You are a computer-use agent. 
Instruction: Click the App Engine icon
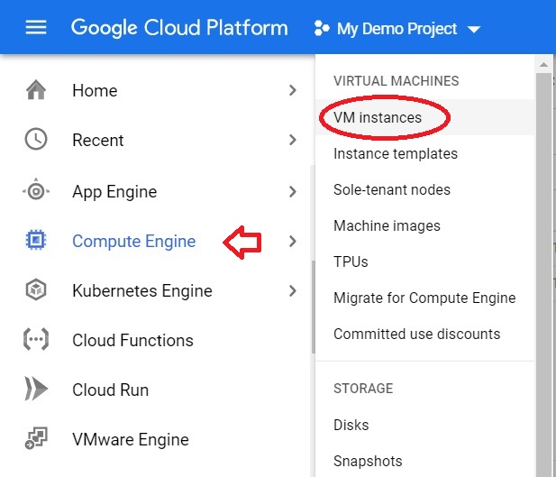36,191
